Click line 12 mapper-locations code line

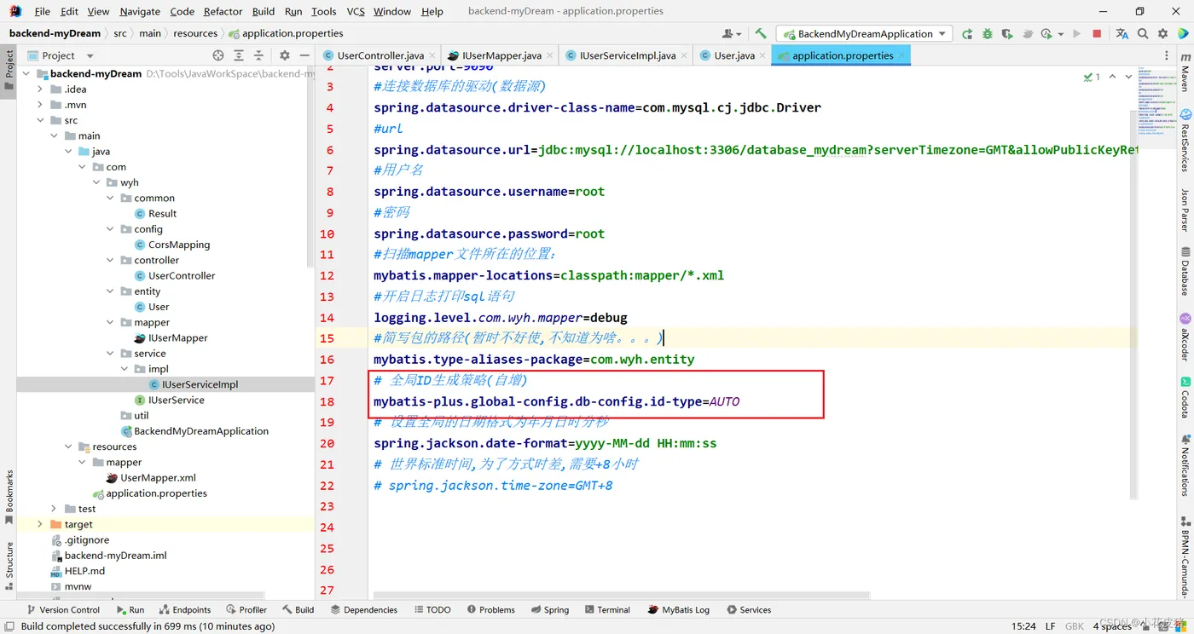pos(548,275)
